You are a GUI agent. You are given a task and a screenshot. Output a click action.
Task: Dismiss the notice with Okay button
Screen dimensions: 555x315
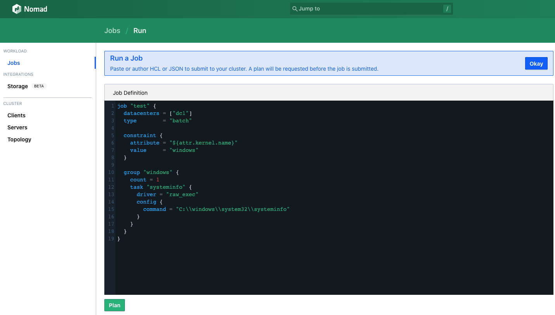tap(536, 64)
